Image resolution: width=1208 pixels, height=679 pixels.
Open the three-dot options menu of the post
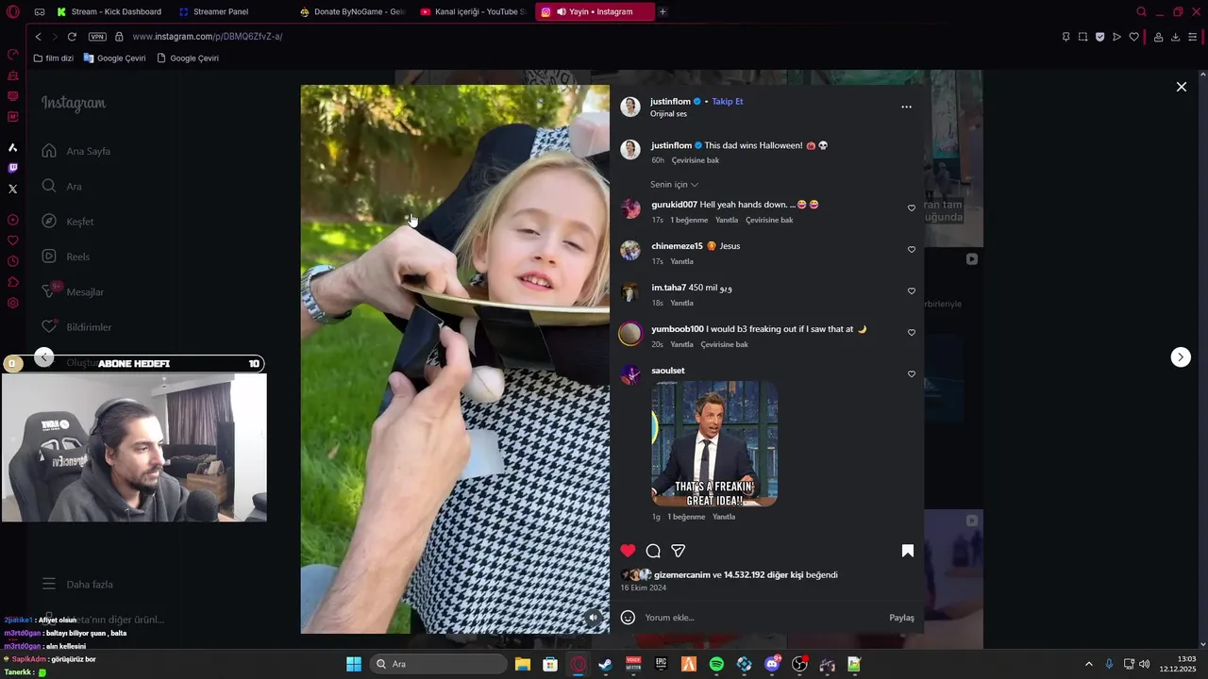[x=906, y=107]
